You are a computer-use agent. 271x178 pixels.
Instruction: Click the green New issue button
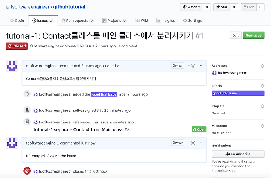click(254, 35)
